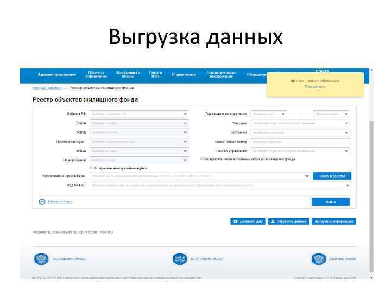Open the Объекты управления menu
The image size is (391, 293).
tap(96, 74)
